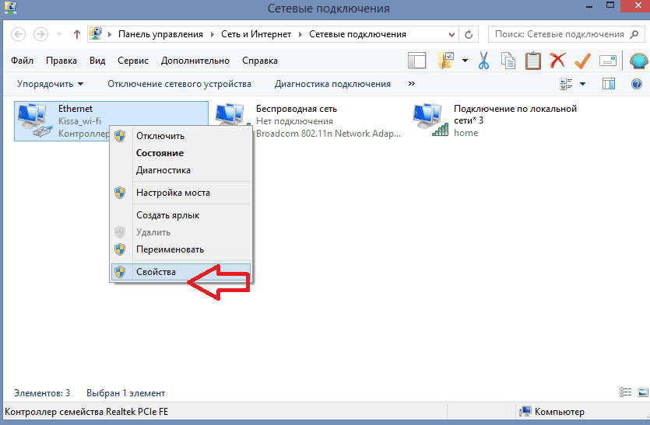The height and width of the screenshot is (425, 650).
Task: Open the help question mark icon
Action: coord(637,85)
